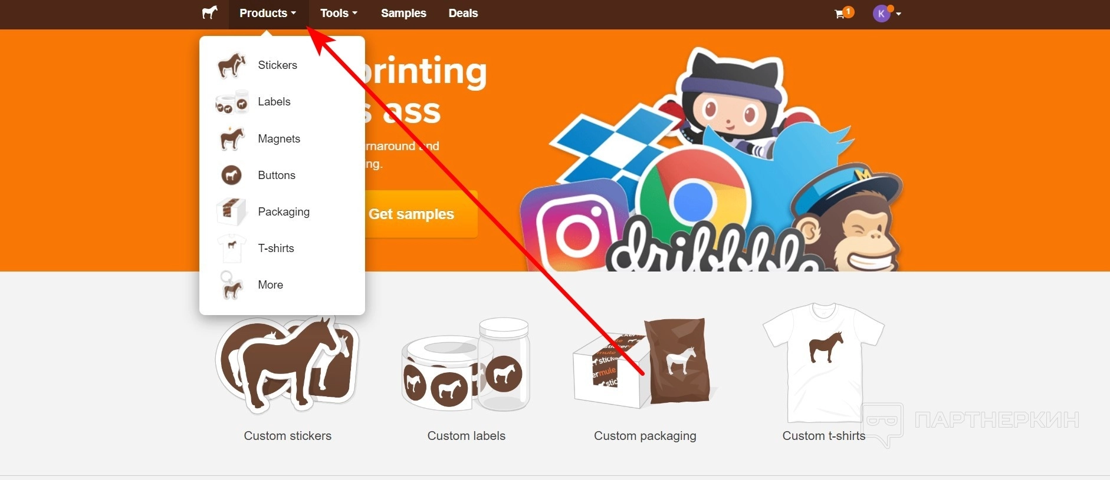Screen dimensions: 1110x480
Task: Click the round Buttons icon in menu
Action: coord(231,175)
